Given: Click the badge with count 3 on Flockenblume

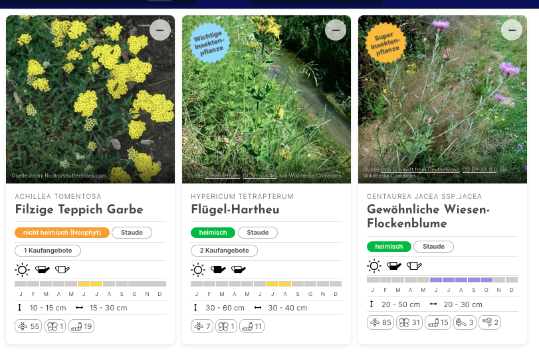Looking at the screenshot, I should 465,322.
